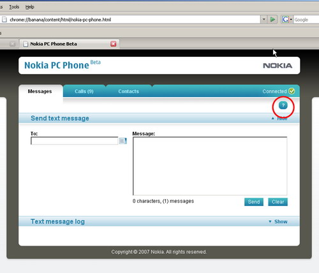Click the '0 characters, (1) messages' counter

(163, 201)
